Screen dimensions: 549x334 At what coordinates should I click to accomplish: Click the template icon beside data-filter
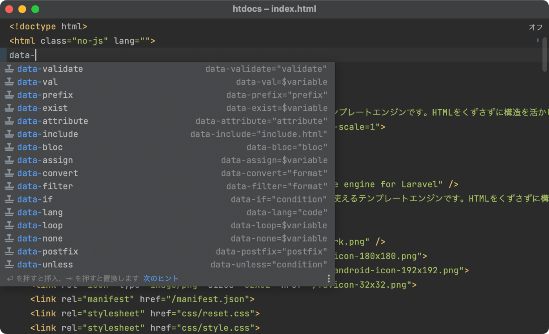coord(9,186)
